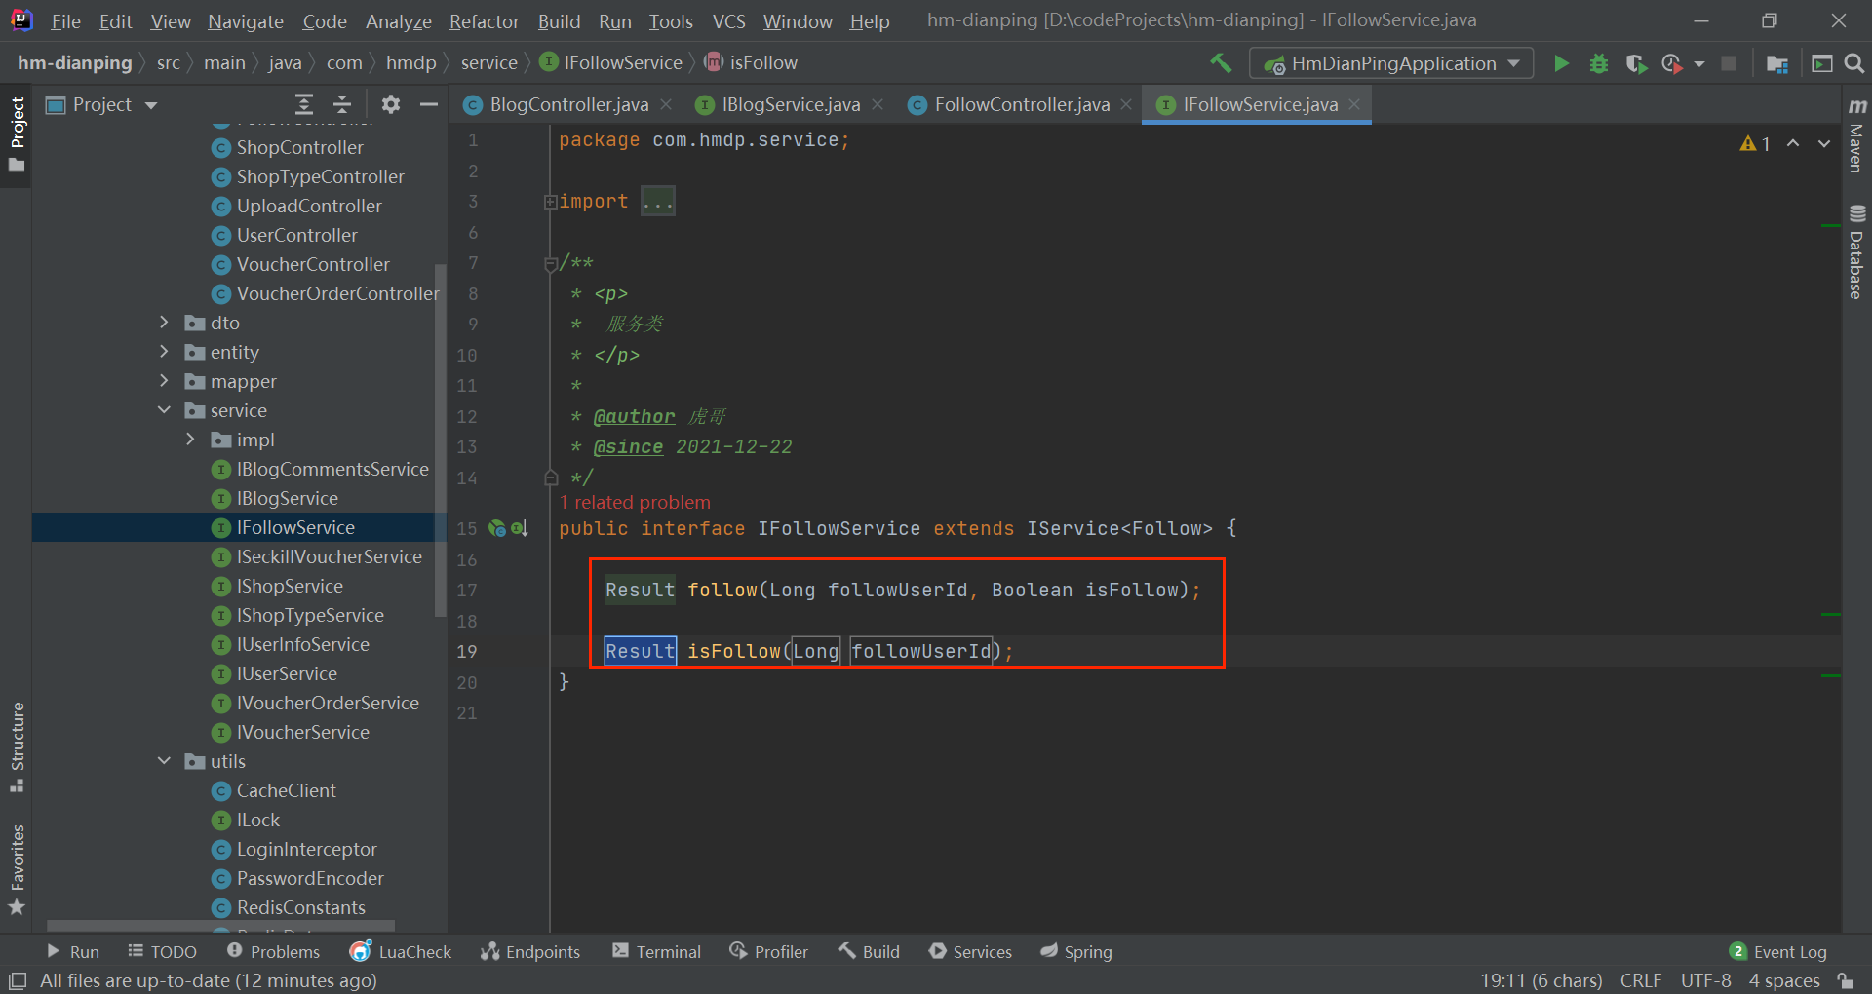Close the IFollowService.java tab

point(1354,104)
